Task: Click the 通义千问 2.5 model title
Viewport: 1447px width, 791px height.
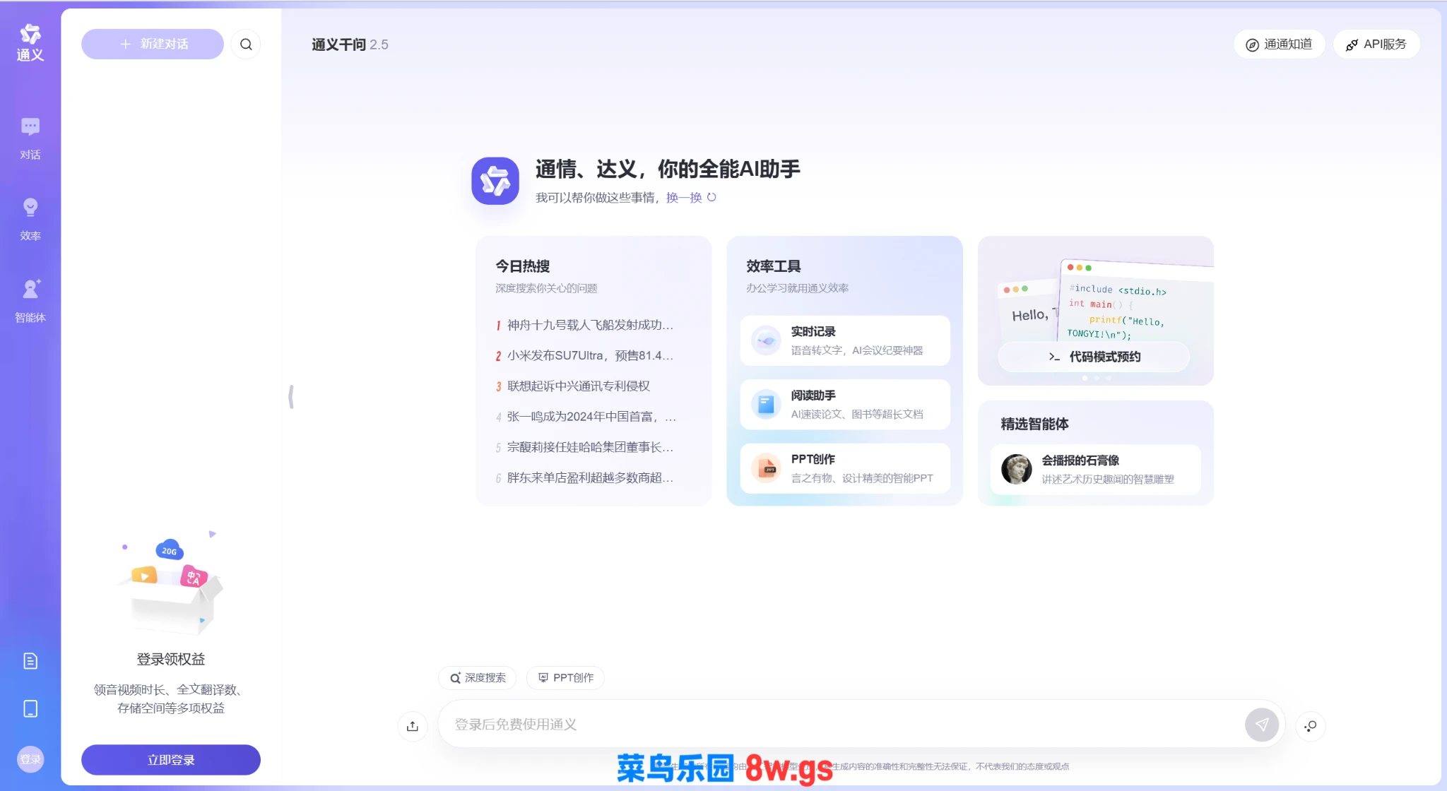Action: 350,44
